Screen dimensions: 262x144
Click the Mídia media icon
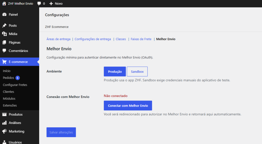click(4, 34)
